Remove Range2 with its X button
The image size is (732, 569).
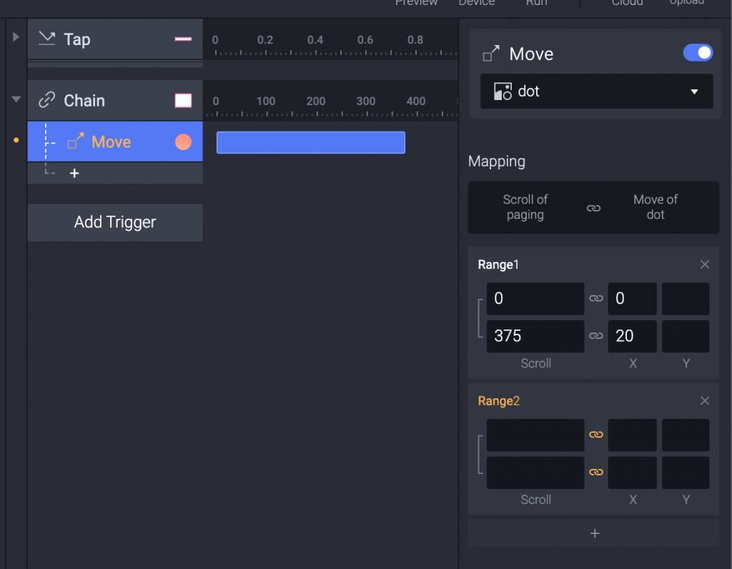point(705,401)
